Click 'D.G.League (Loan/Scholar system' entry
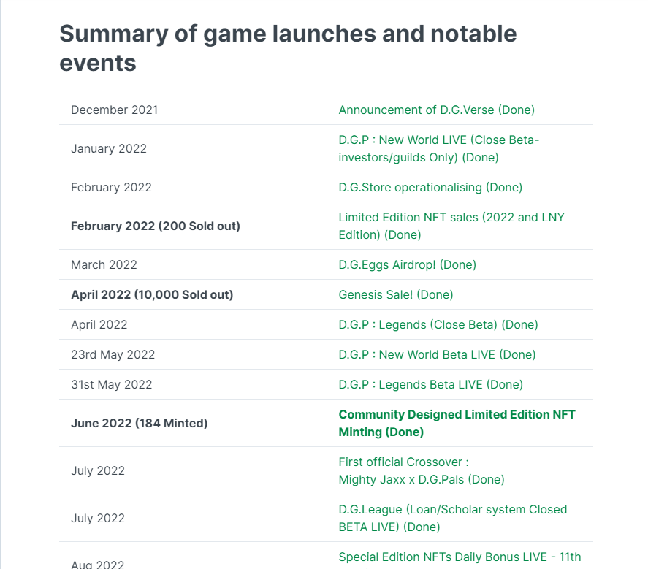The image size is (648, 569). (452, 510)
